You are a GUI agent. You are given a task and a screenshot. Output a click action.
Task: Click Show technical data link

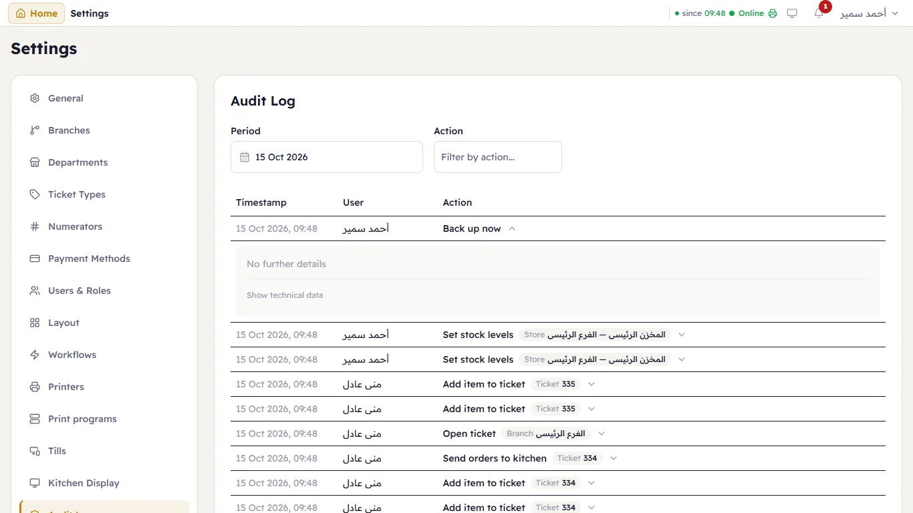click(x=285, y=295)
